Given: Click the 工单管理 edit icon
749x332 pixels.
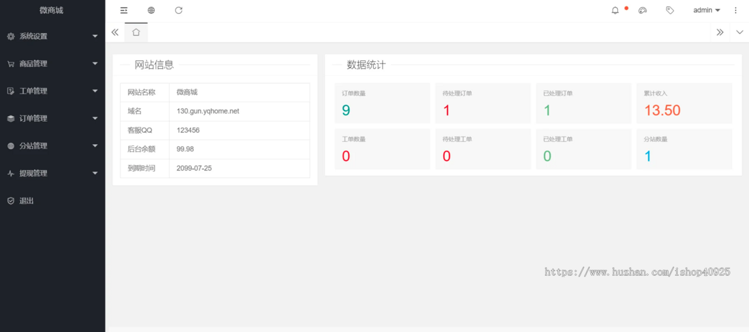Looking at the screenshot, I should [11, 91].
